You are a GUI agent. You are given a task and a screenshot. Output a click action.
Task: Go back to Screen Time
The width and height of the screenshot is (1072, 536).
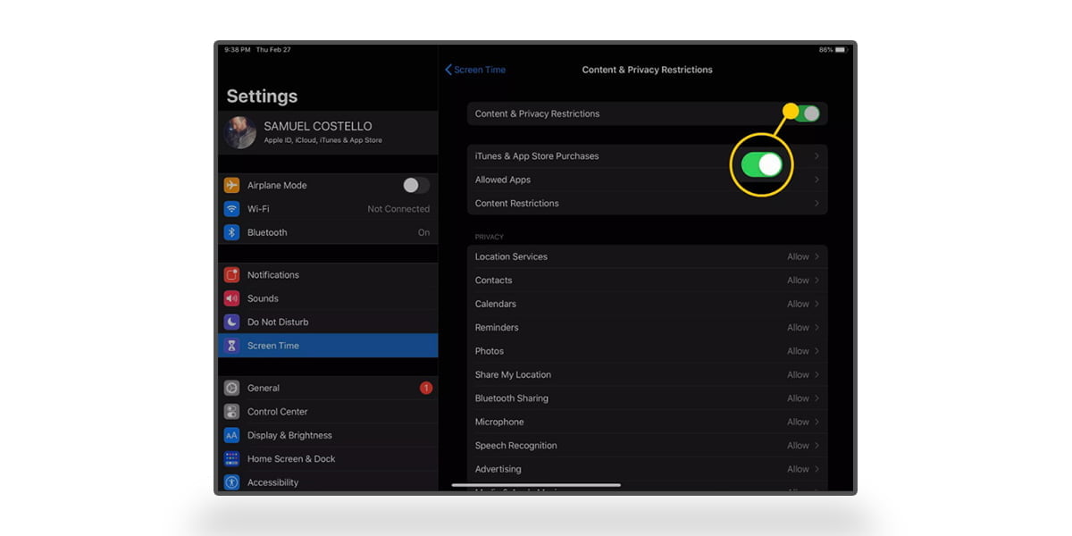(x=475, y=70)
